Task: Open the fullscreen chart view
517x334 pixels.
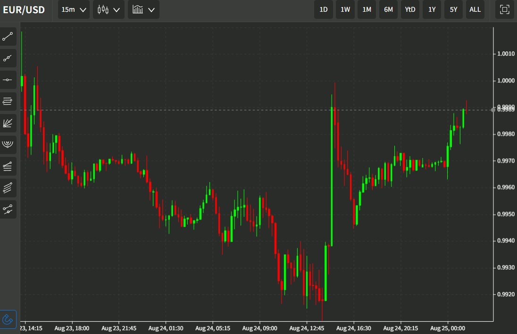Action: (504, 9)
